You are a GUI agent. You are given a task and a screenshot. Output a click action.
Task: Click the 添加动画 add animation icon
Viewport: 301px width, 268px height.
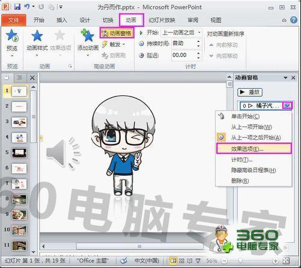tap(88, 35)
